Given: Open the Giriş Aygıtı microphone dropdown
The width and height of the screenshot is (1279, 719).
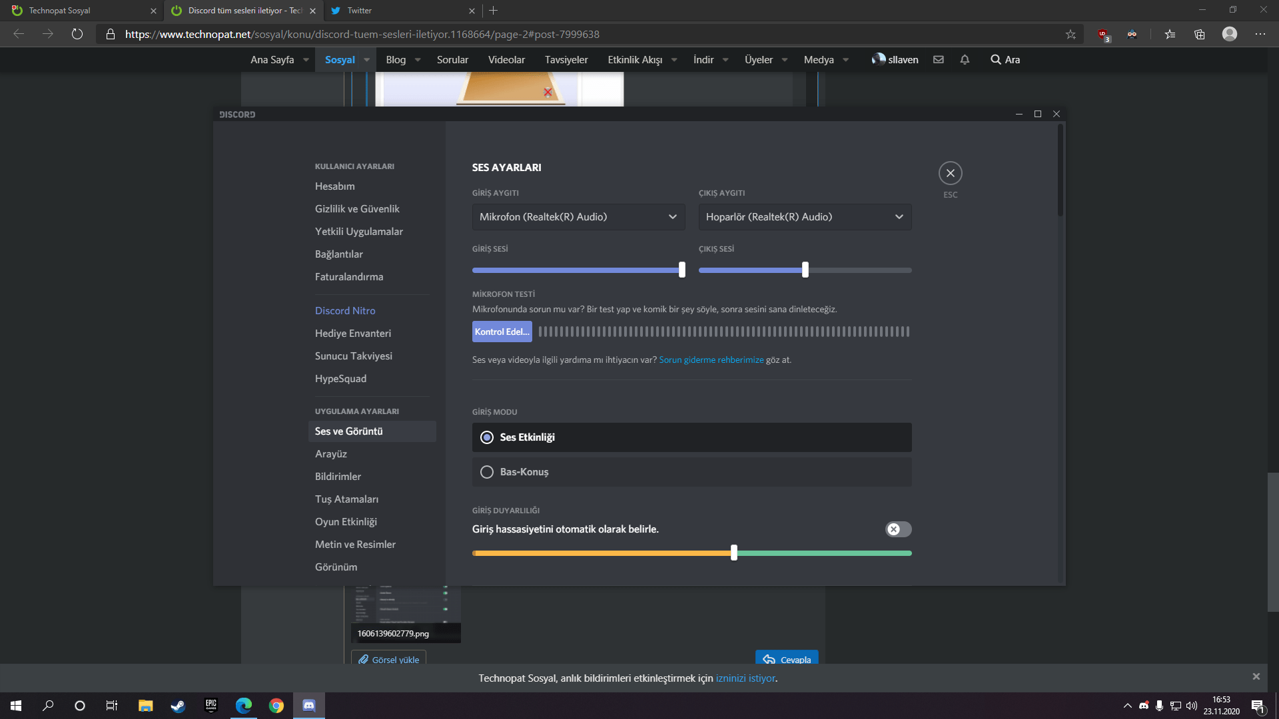Looking at the screenshot, I should [x=578, y=217].
